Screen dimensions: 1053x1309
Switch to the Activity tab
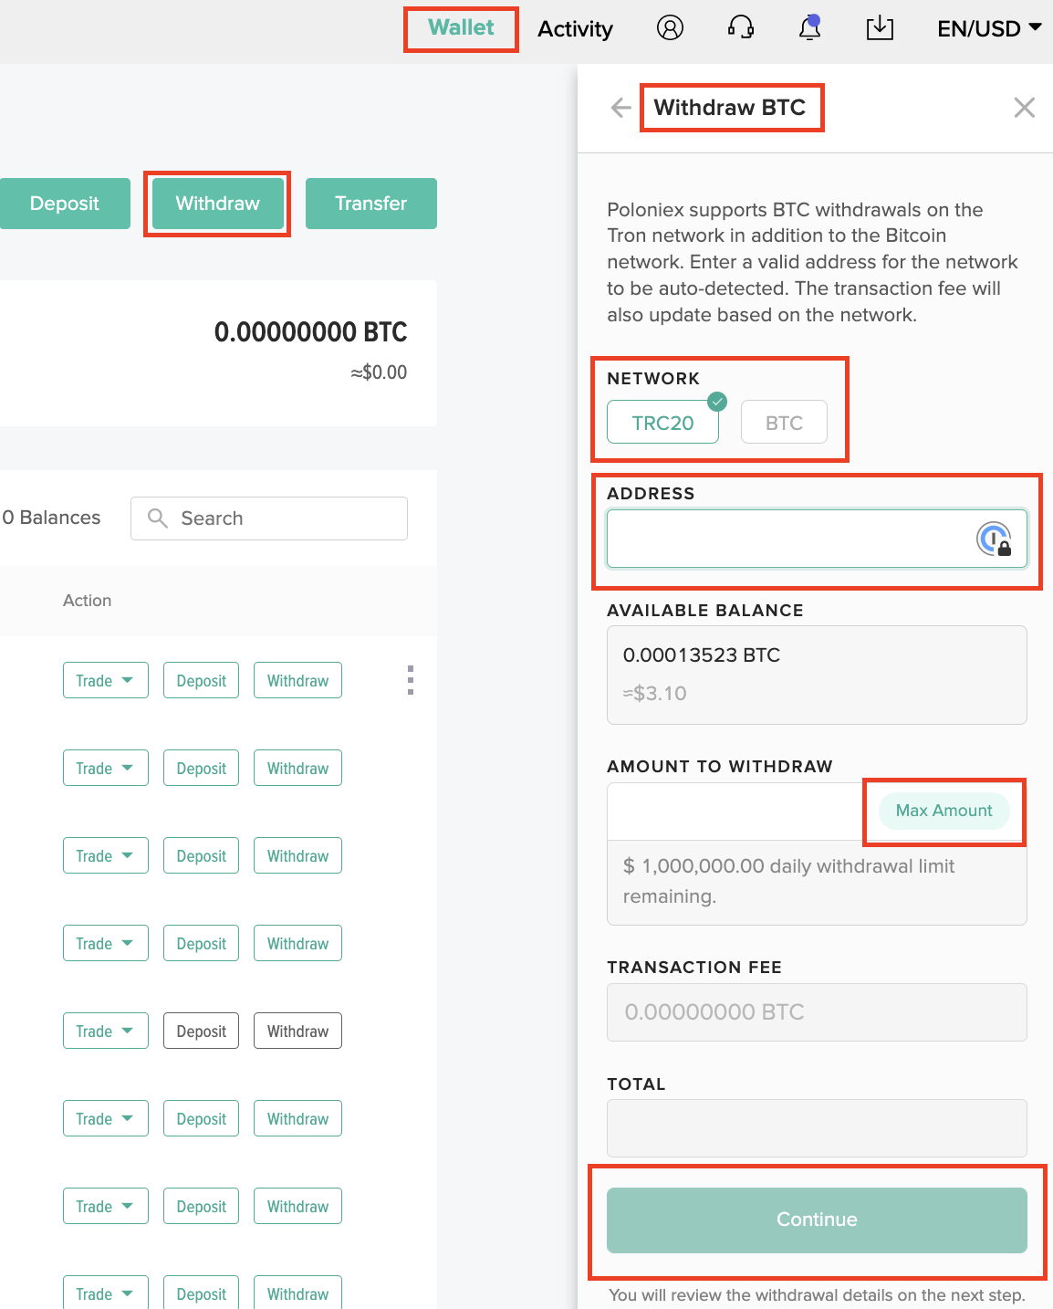pos(575,28)
